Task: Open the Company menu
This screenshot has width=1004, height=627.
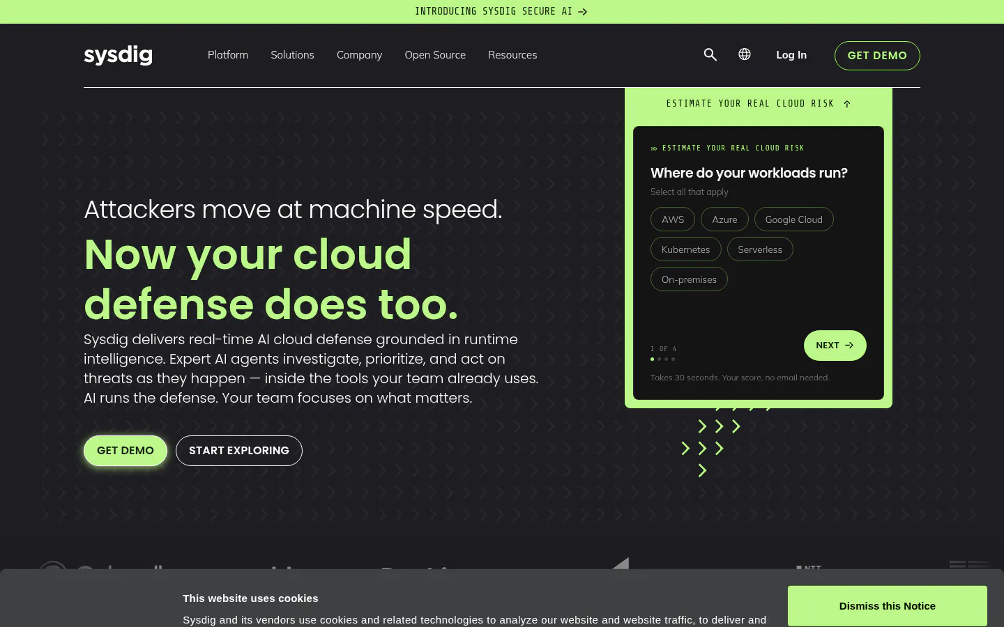Action: coord(359,55)
